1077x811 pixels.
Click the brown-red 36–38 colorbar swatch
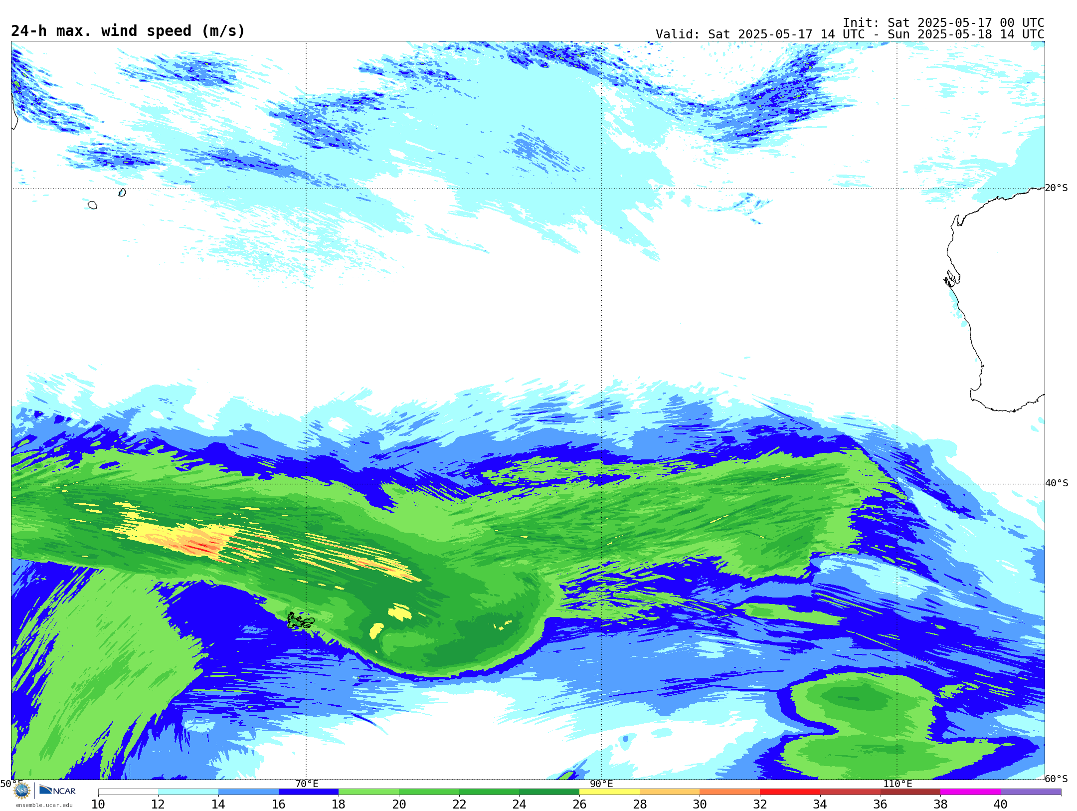(x=910, y=792)
